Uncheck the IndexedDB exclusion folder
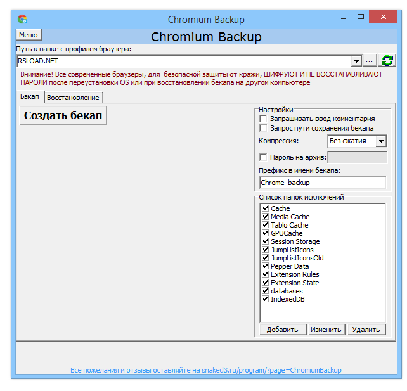This screenshot has height=391, width=407. [x=265, y=299]
